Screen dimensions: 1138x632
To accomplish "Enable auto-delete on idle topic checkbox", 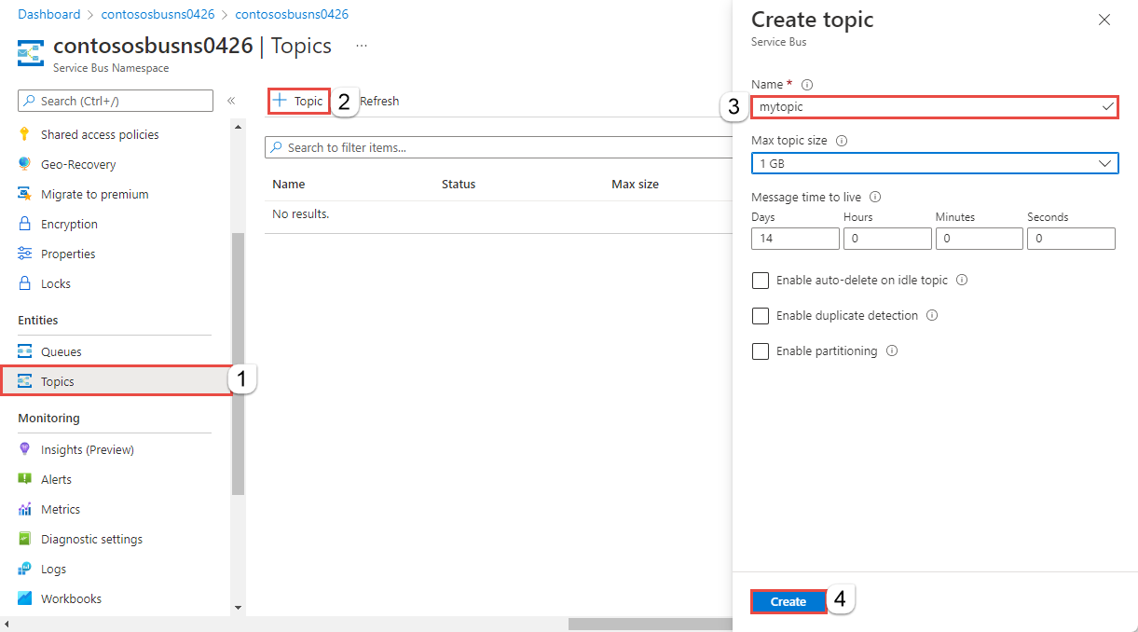I will 761,280.
